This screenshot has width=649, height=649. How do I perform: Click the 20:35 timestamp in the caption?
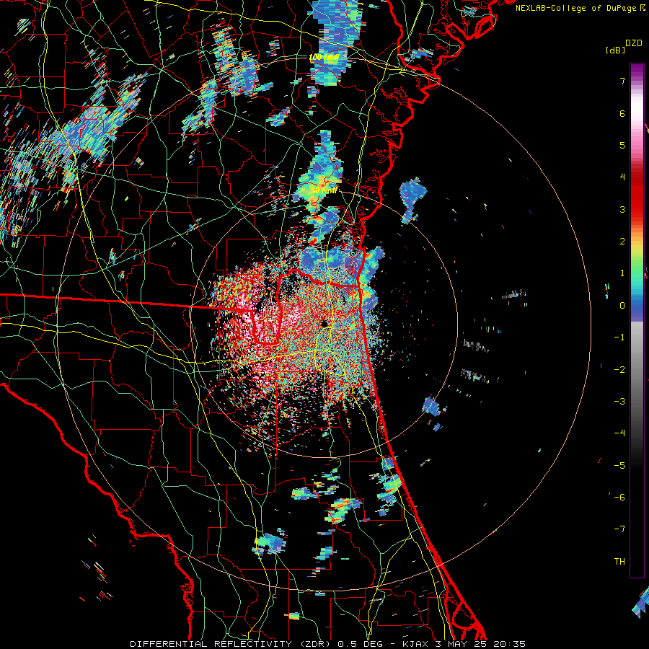pyautogui.click(x=510, y=644)
